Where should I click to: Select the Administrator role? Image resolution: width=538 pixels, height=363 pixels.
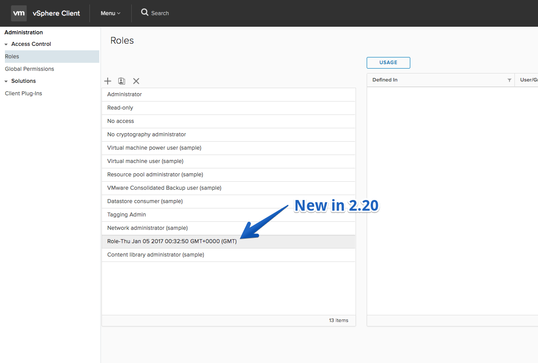[x=229, y=94]
